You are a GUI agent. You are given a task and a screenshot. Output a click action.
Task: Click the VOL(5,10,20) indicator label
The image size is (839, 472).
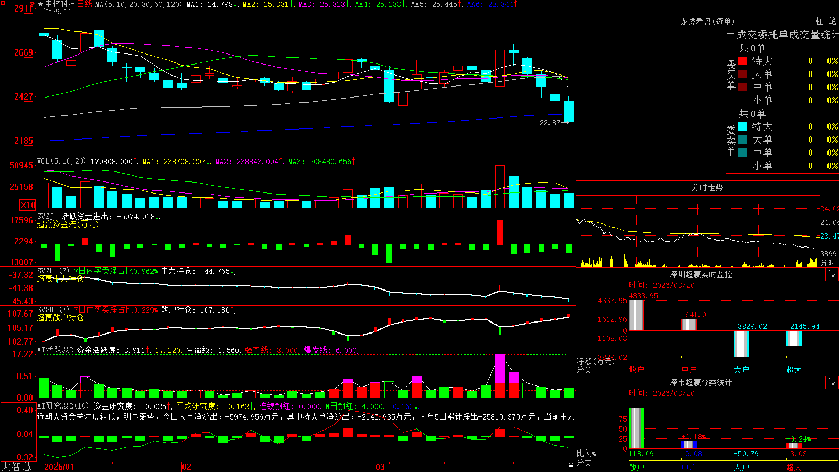coord(61,162)
